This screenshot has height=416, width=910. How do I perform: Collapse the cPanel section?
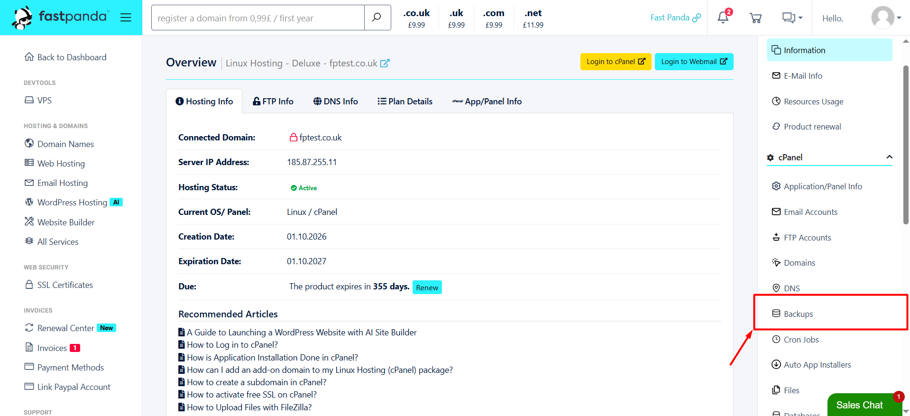pyautogui.click(x=889, y=157)
